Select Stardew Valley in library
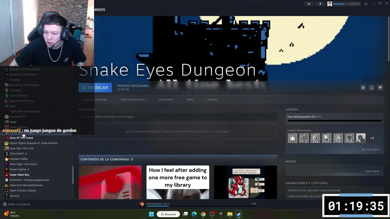This screenshot has width=390, height=219. tap(19, 159)
